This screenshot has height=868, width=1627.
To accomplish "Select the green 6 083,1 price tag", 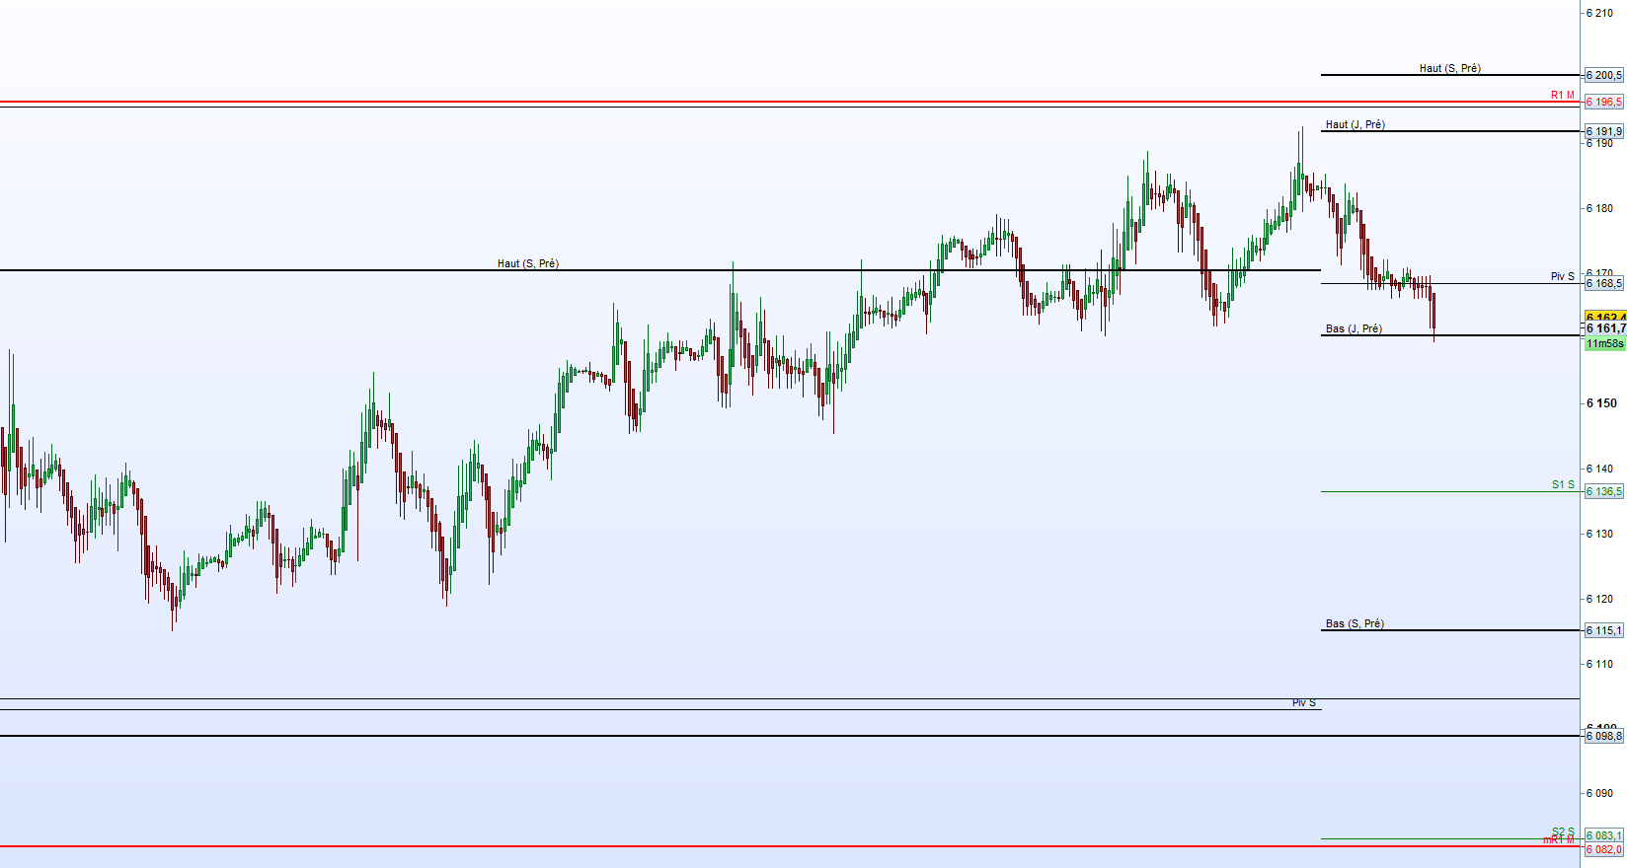I will [1603, 835].
